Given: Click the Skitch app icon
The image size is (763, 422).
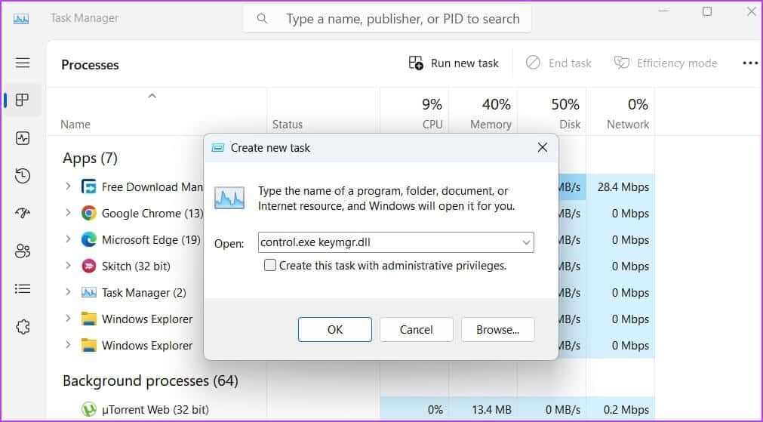Looking at the screenshot, I should point(88,266).
